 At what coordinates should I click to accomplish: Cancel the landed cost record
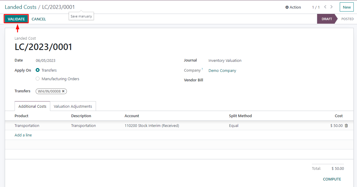[39, 19]
